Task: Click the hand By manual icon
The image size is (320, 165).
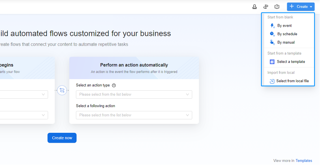Action: [272, 42]
